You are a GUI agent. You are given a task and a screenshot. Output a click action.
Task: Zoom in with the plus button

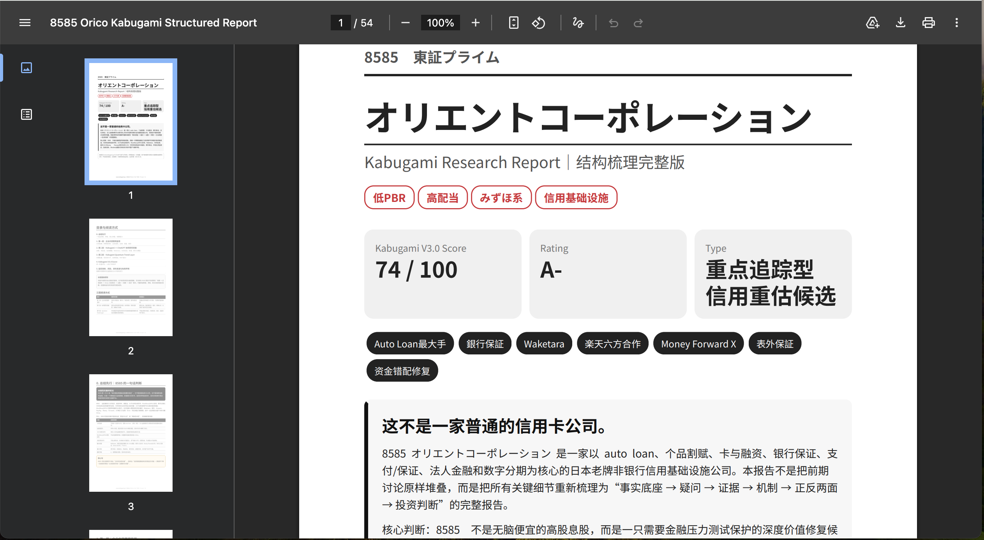tap(475, 23)
